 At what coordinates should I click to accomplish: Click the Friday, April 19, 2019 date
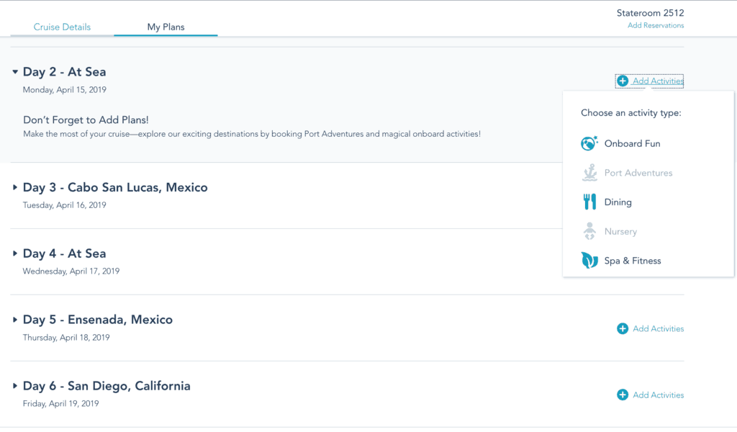pos(60,403)
